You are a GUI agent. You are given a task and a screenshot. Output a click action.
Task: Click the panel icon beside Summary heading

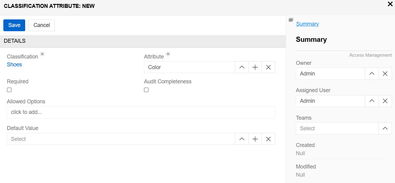(291, 19)
